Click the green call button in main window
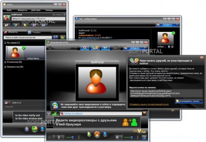 coord(35,129)
